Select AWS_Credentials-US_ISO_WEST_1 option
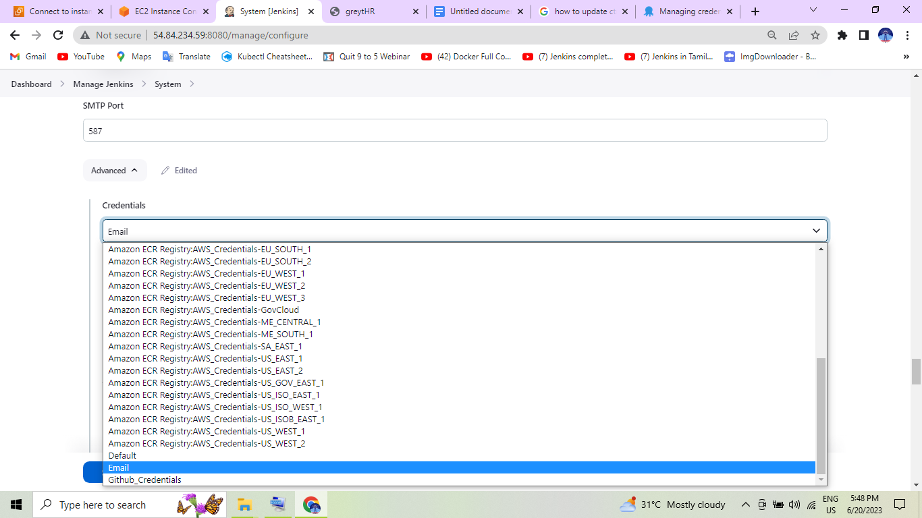Image resolution: width=922 pixels, height=518 pixels. pos(459,407)
